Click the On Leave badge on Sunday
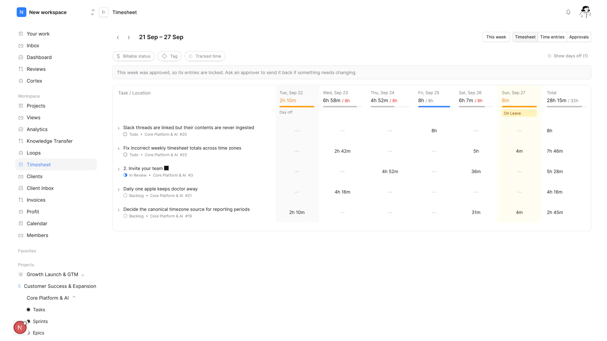This screenshot has height=341, width=607. point(519,113)
